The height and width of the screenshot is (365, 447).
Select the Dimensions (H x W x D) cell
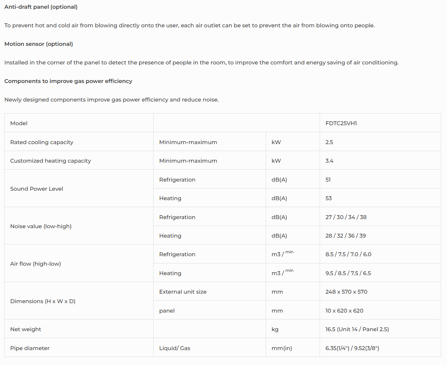tap(43, 301)
